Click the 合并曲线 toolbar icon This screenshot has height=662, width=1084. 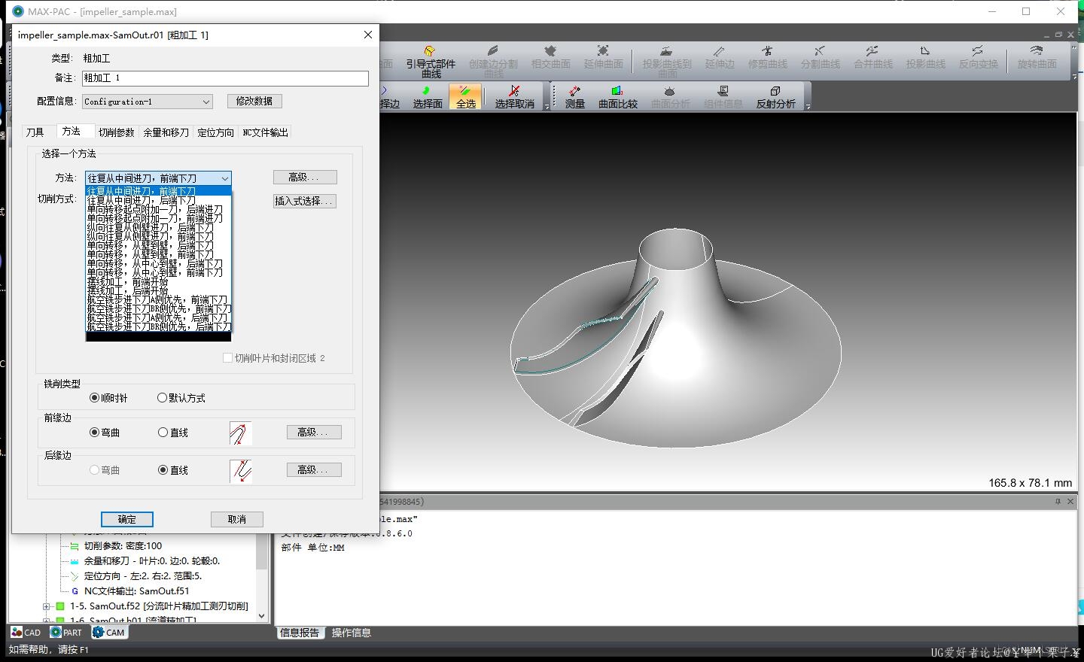[872, 57]
